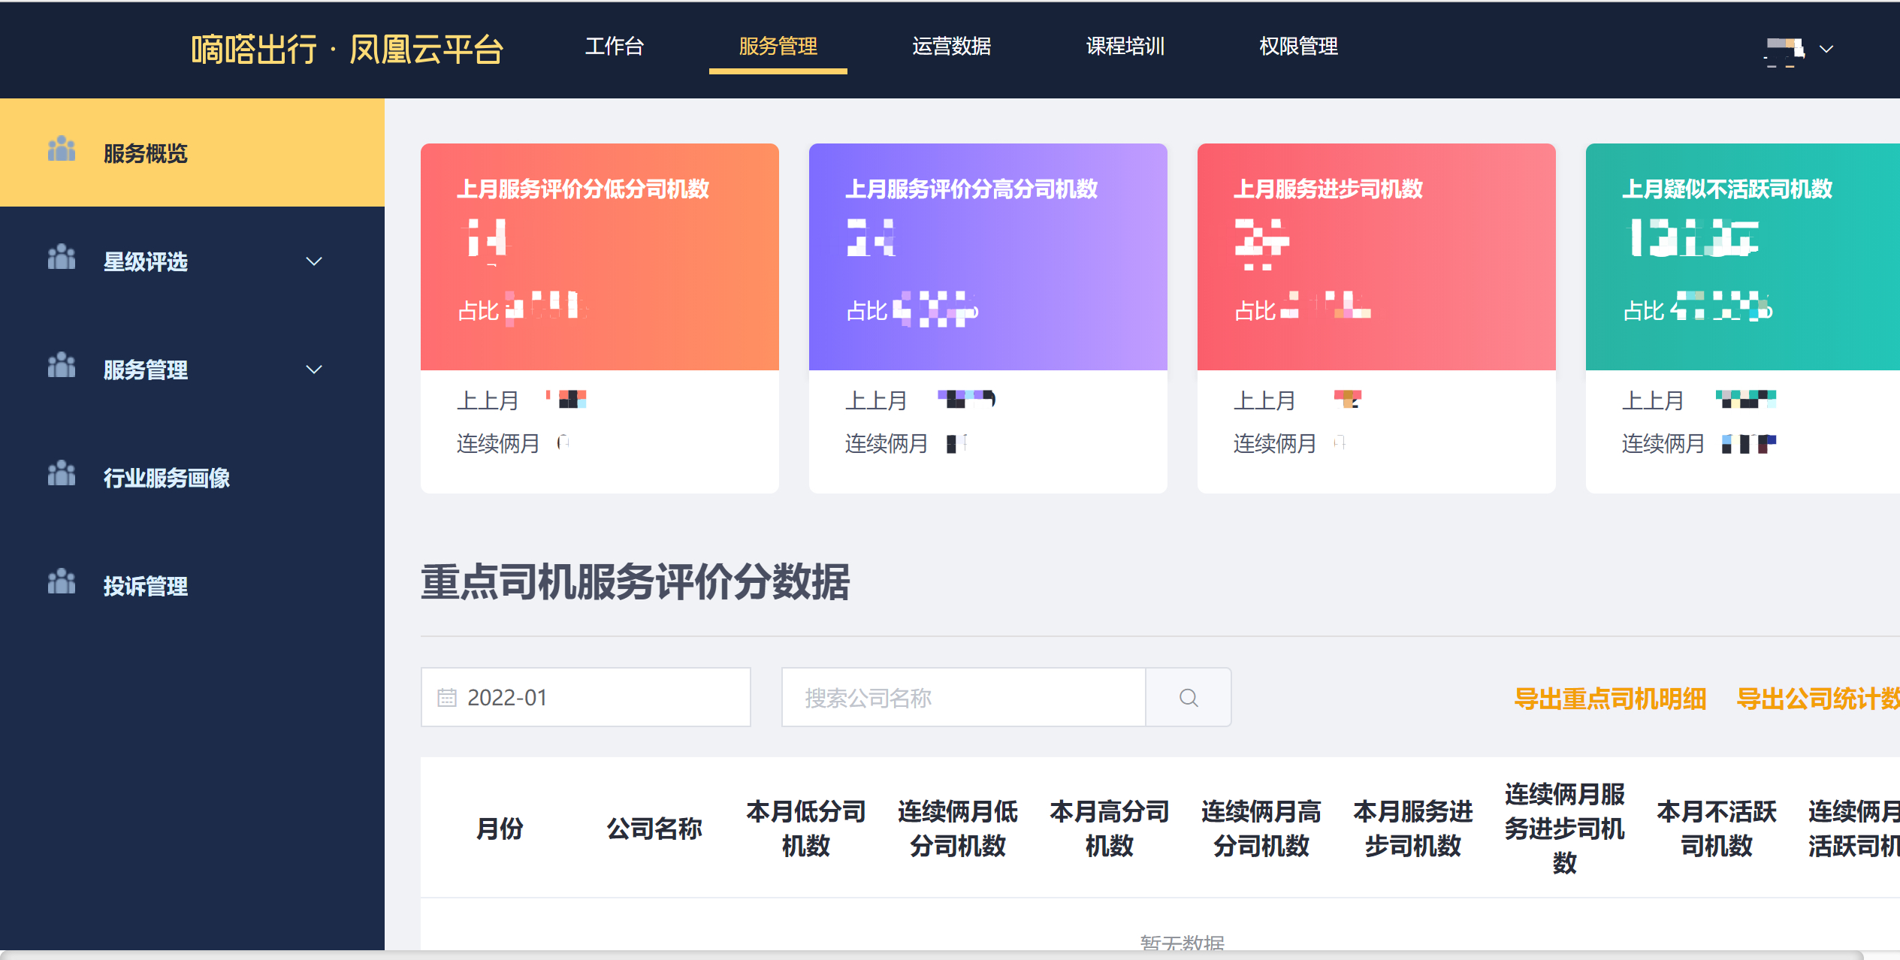This screenshot has width=1900, height=960.
Task: Open the 运营数据 top navigation tab
Action: pos(951,47)
